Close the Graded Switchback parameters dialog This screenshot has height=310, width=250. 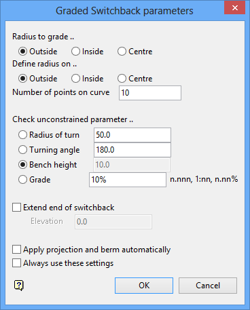pos(234,8)
